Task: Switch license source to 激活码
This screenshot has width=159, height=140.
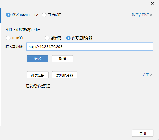Action: [47, 38]
